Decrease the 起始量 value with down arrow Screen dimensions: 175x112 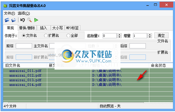pos(119,37)
